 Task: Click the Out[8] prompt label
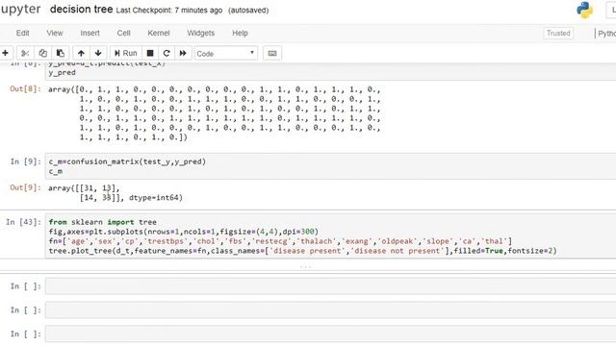tap(25, 88)
